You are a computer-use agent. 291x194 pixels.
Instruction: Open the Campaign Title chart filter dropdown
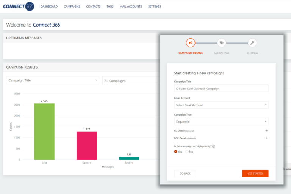(53, 80)
